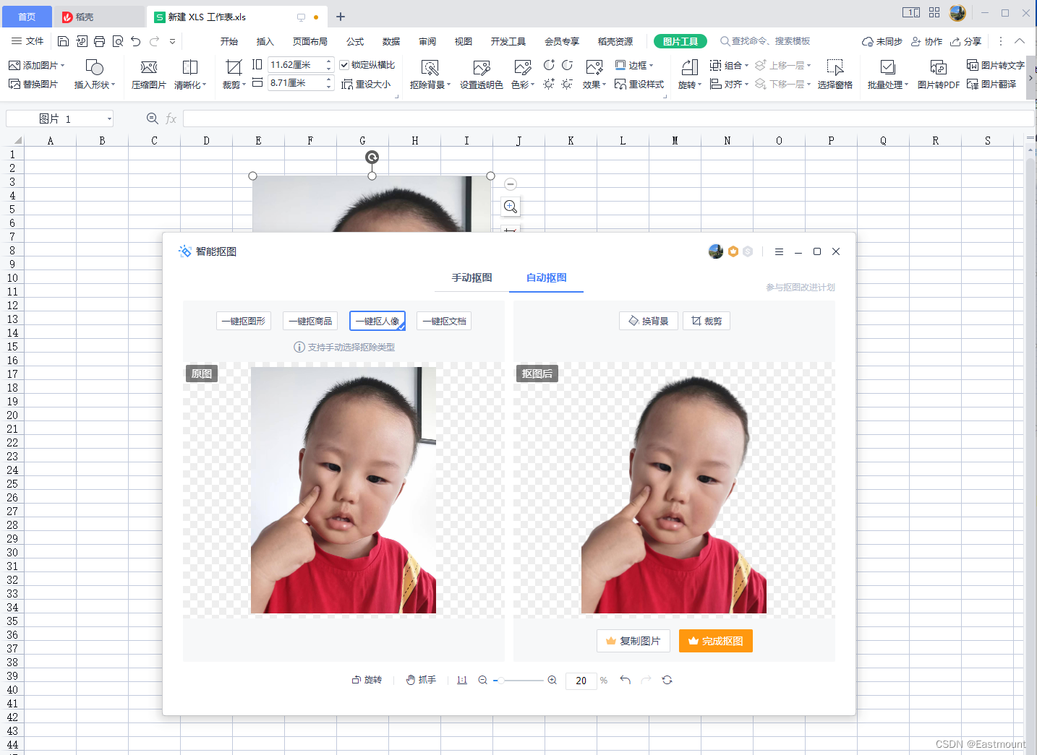The height and width of the screenshot is (755, 1037).
Task: Switch to the 手动抠图 manual cutout tab
Action: tap(472, 277)
